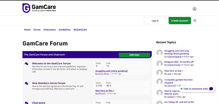Click 6,759 topics count

click(x=99, y=86)
